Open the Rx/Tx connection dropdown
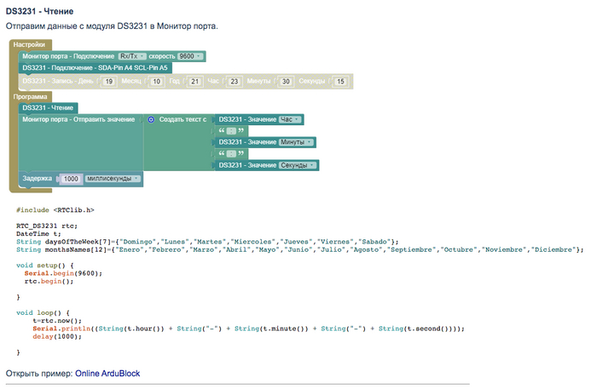Viewport: 597px width, 389px height. (132, 56)
